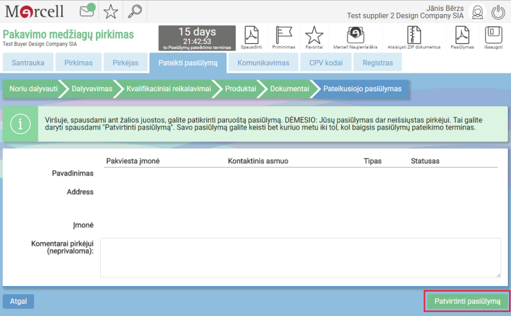Click the Komentarai pirkėjui text area

300,258
